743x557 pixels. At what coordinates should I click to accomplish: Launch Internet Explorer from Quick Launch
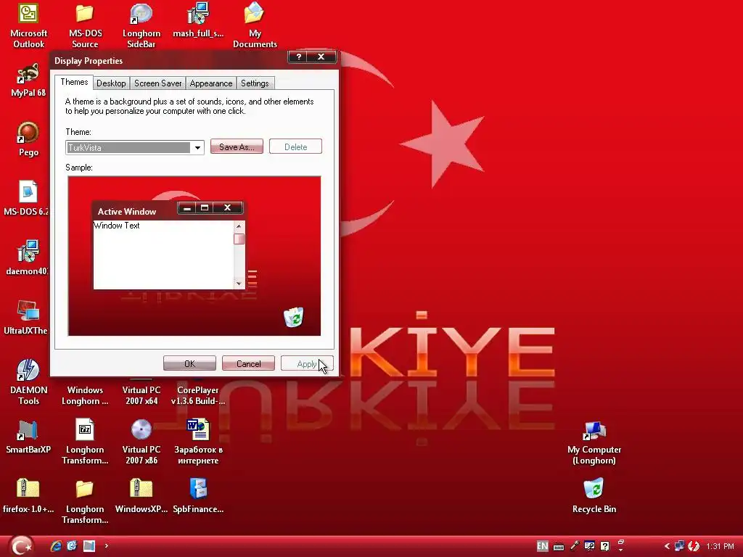click(x=56, y=546)
